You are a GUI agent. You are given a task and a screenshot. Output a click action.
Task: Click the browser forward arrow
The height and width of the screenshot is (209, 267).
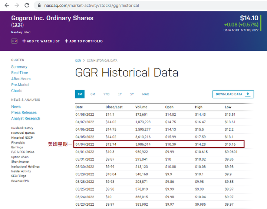pyautogui.click(x=17, y=6)
